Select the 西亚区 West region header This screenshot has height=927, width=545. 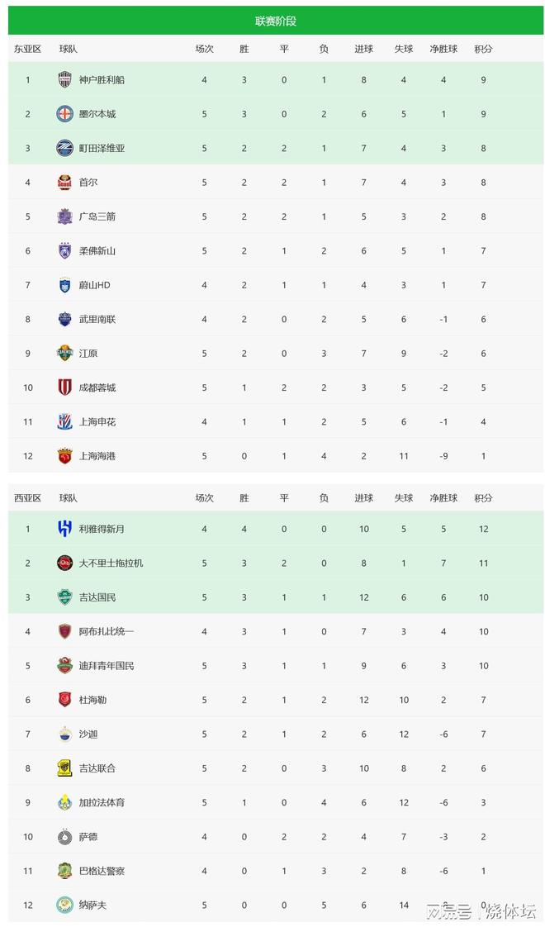pyautogui.click(x=27, y=498)
